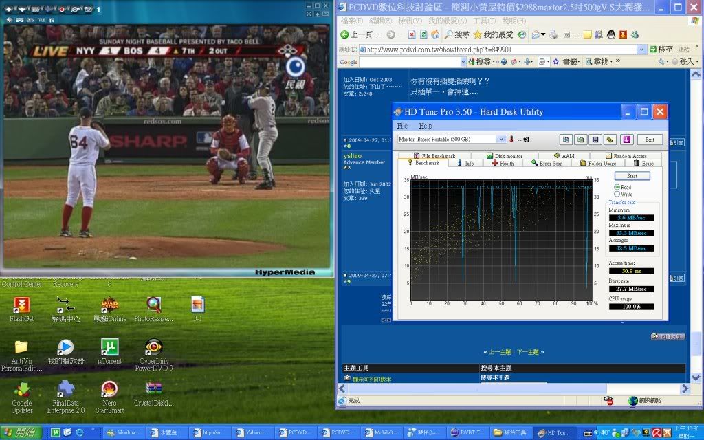Click the 搜尋 Search button in IE toolbar
The height and width of the screenshot is (440, 704).
coord(457,34)
